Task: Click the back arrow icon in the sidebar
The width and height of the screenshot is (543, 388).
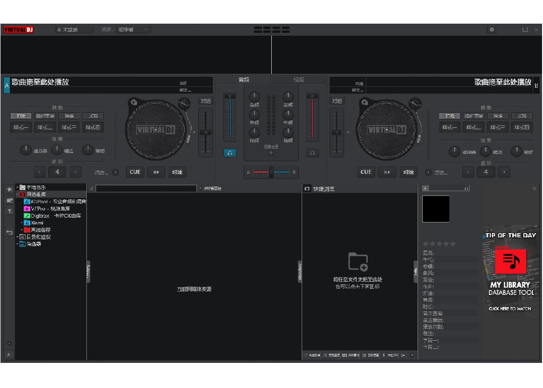Action: [x=10, y=232]
